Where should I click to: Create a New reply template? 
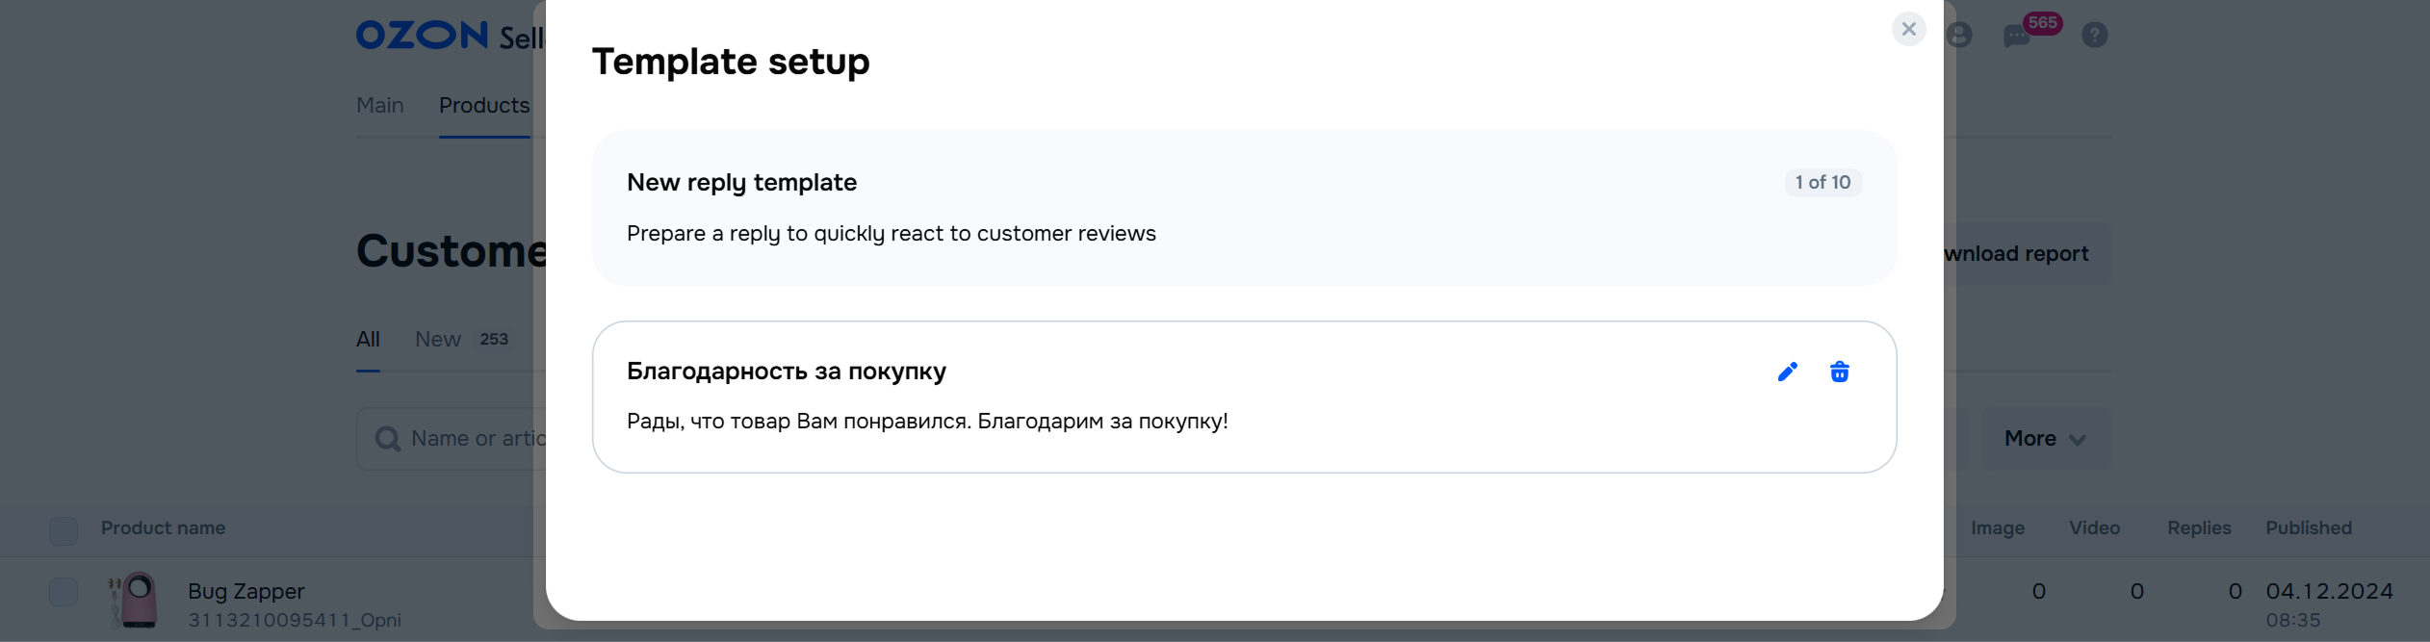pyautogui.click(x=1244, y=207)
